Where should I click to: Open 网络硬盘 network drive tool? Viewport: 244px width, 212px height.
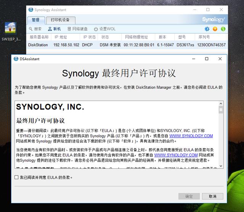[x=77, y=29]
